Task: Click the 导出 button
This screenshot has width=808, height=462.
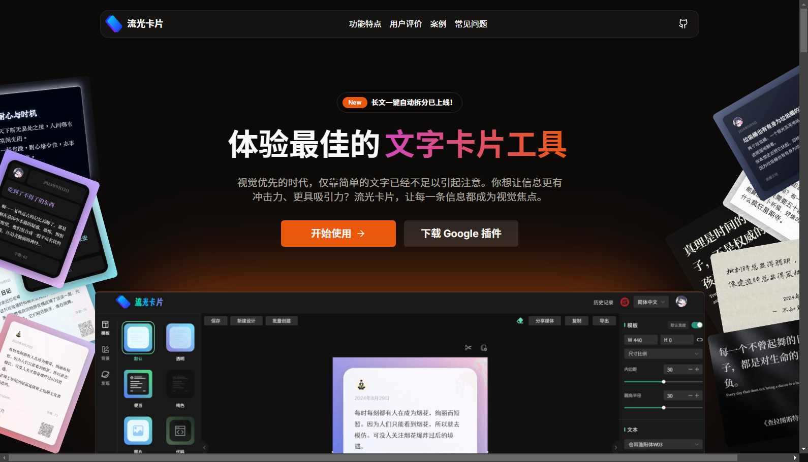Action: coord(604,321)
